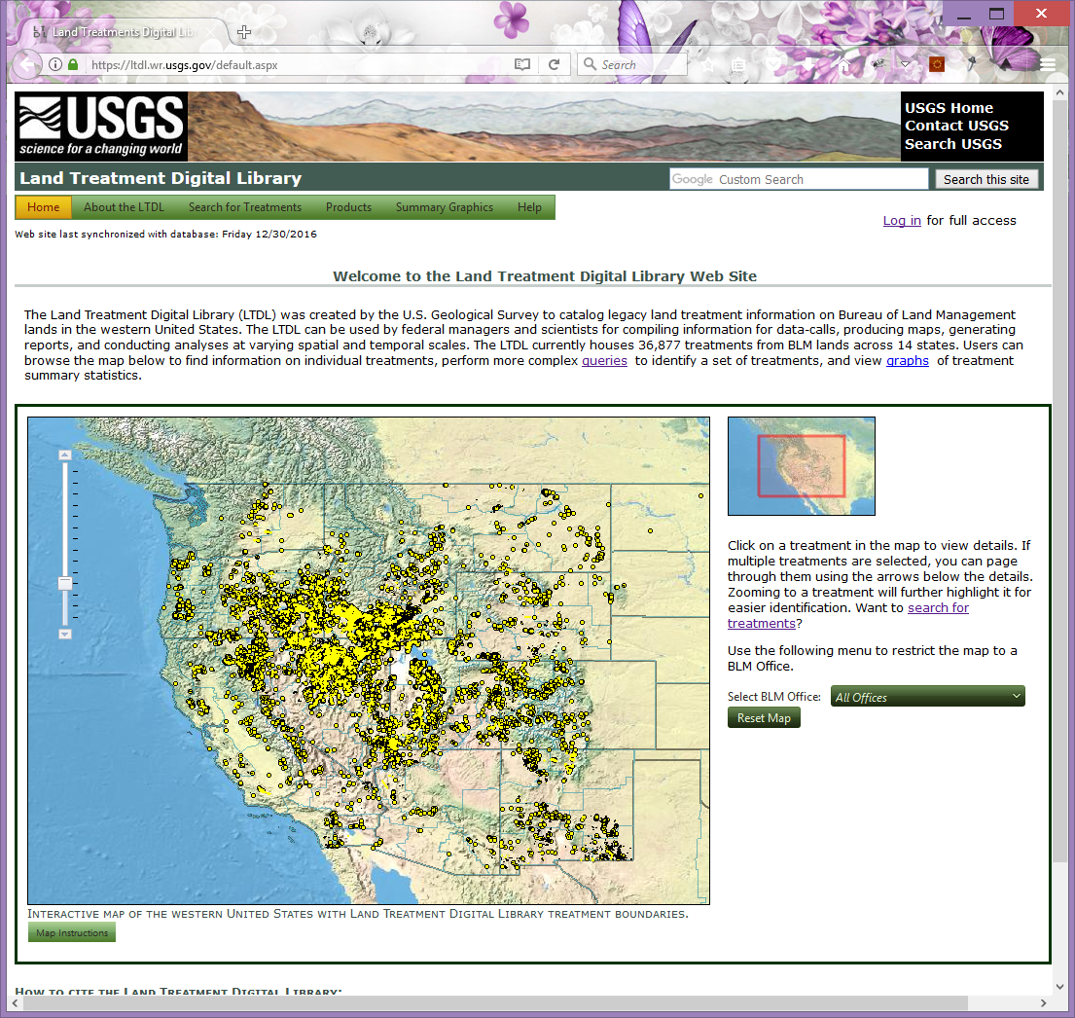Image resolution: width=1075 pixels, height=1018 pixels.
Task: Open the Search for Treatments menu
Action: coord(245,207)
